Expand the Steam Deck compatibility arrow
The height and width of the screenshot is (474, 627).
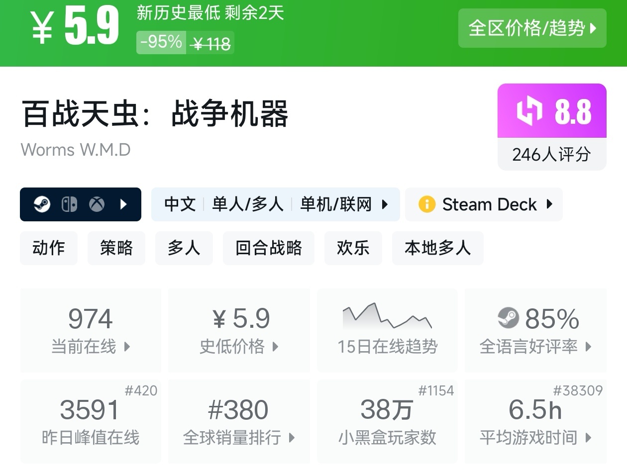pyautogui.click(x=549, y=204)
